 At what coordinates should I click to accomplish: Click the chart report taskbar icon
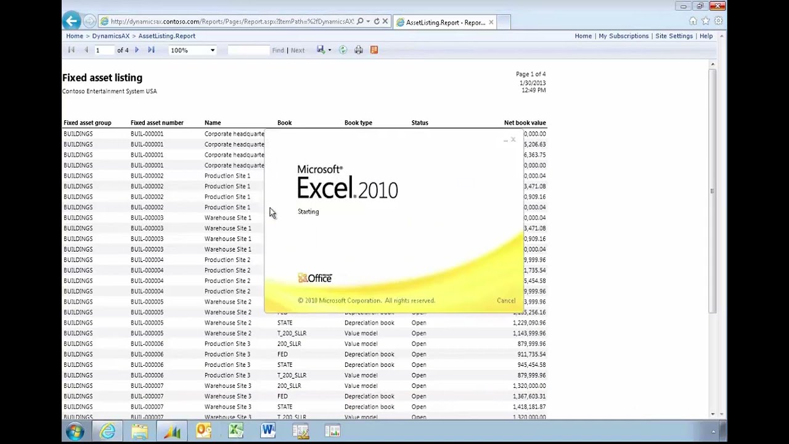pyautogui.click(x=332, y=432)
